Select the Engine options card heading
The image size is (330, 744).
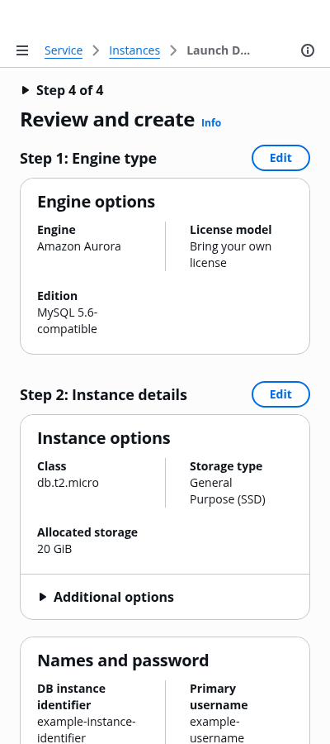[x=96, y=202]
